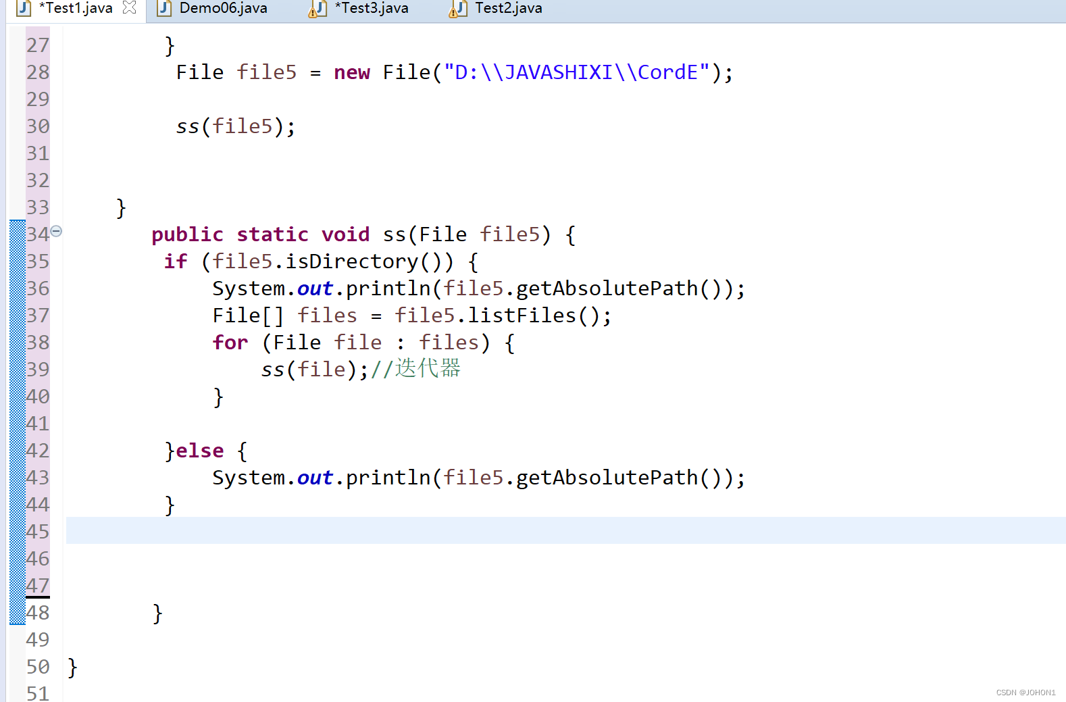Click the closing brace on line 48
Image resolution: width=1066 pixels, height=702 pixels.
[157, 613]
